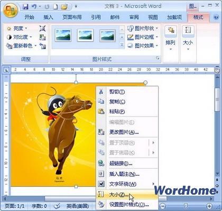Open the 图片边框 dropdown

(x=143, y=37)
